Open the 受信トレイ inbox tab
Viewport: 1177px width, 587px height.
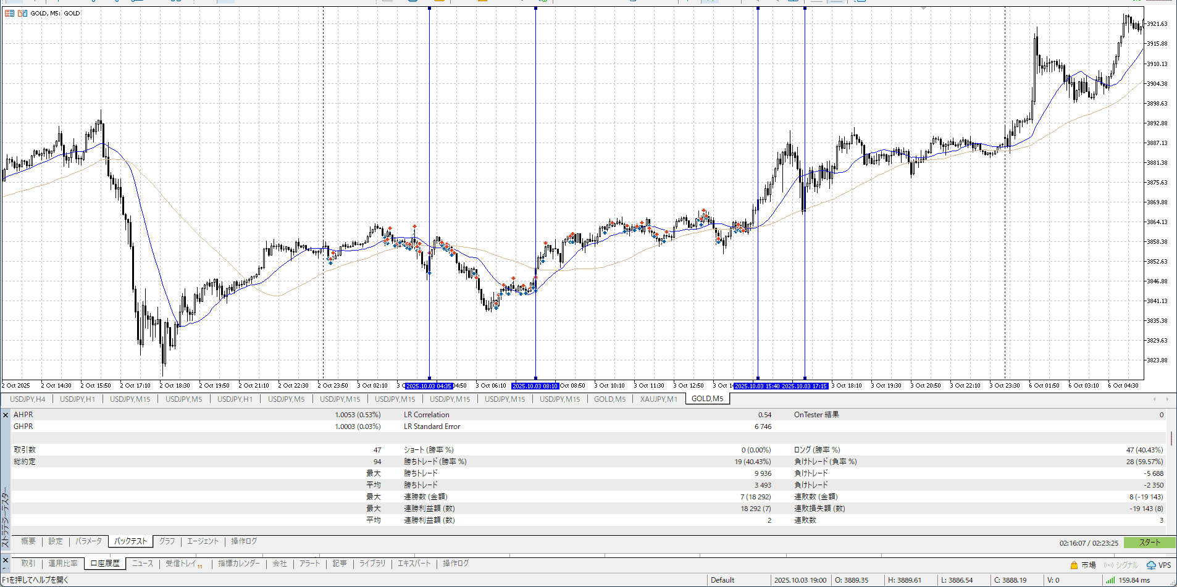pos(181,564)
